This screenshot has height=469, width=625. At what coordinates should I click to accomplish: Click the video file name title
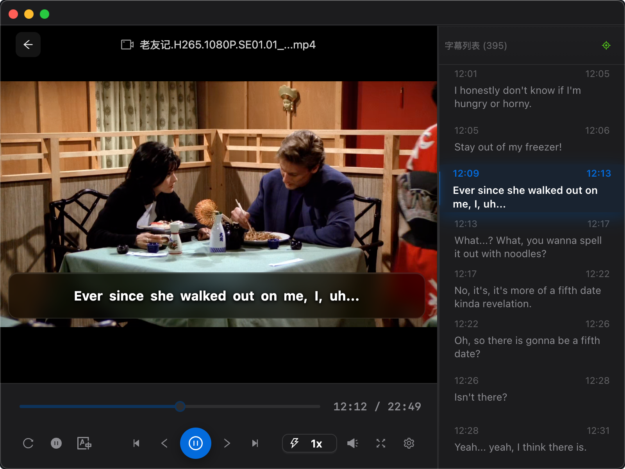point(227,45)
